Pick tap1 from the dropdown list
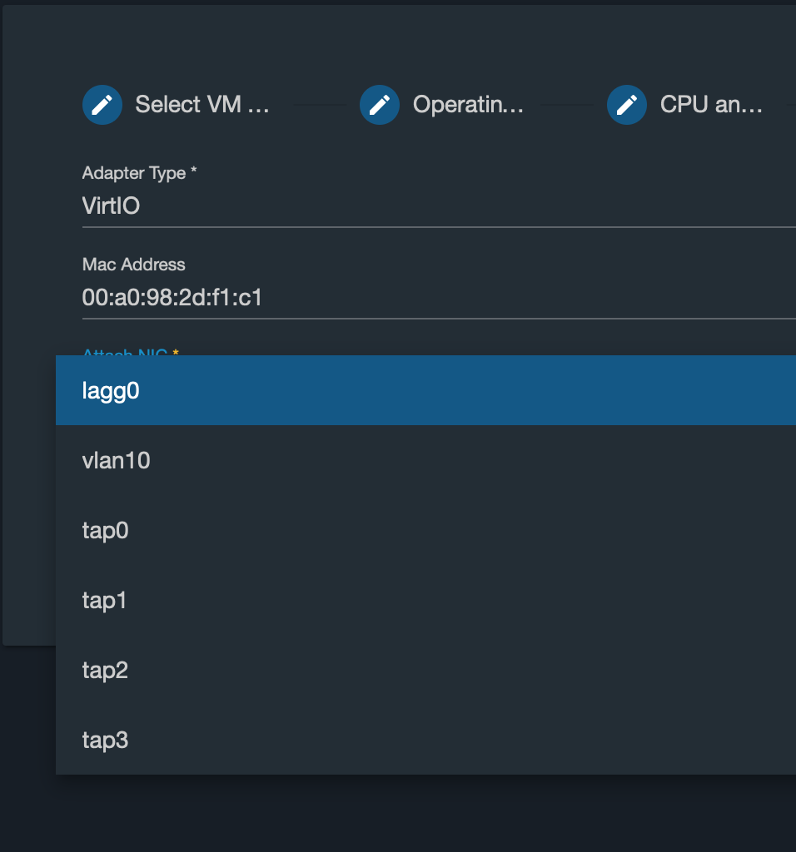796x852 pixels. 425,600
